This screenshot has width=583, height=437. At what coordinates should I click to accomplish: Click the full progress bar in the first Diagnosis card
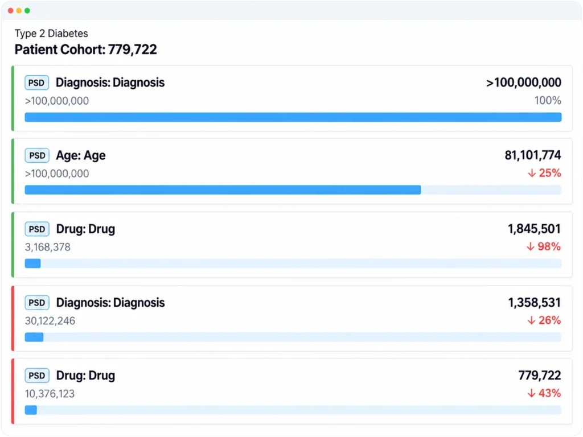coord(293,117)
